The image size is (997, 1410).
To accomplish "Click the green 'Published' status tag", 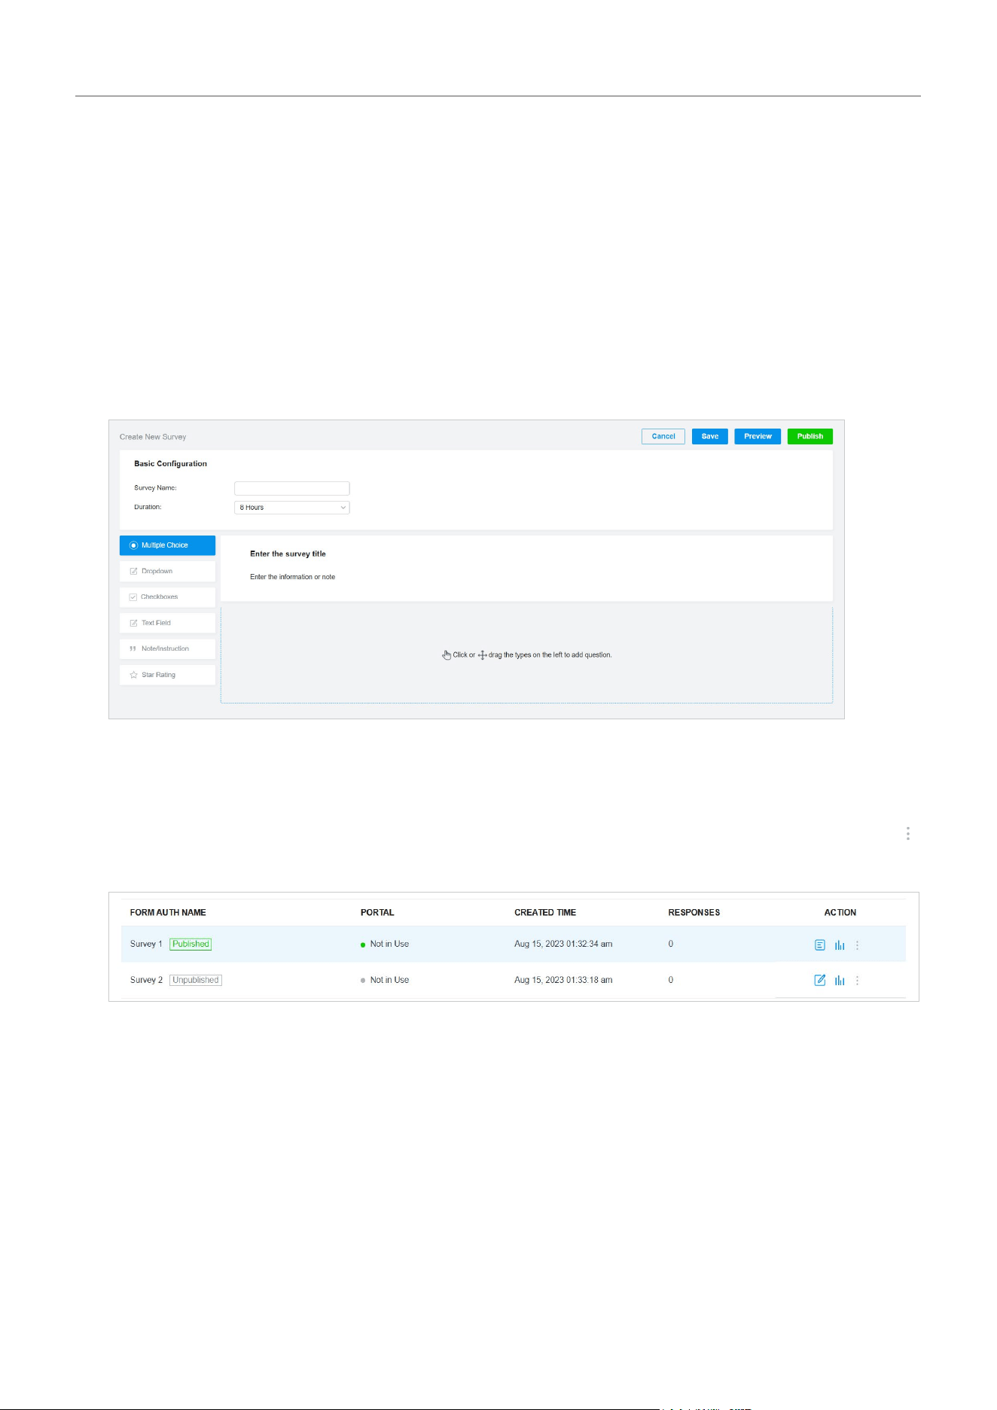I will (191, 944).
